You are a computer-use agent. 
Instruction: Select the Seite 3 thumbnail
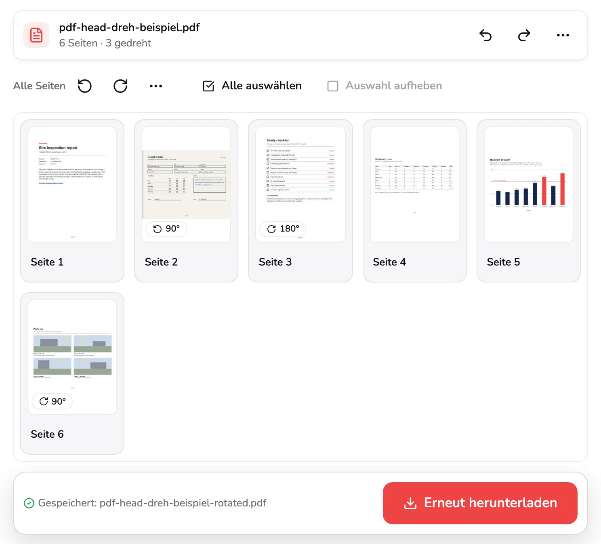click(x=300, y=185)
